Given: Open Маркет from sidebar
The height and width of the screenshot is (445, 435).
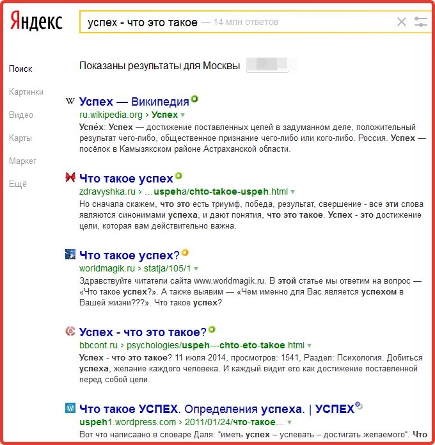Looking at the screenshot, I should [22, 161].
